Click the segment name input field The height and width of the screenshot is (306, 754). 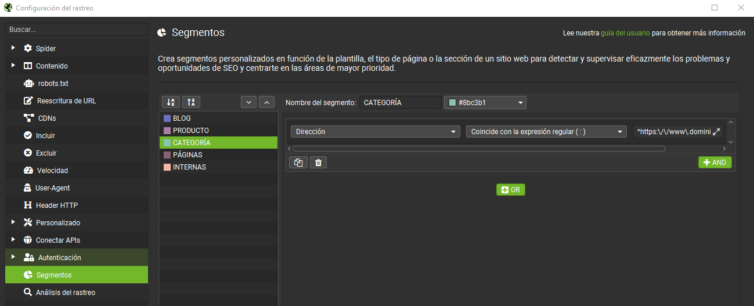[x=400, y=103]
